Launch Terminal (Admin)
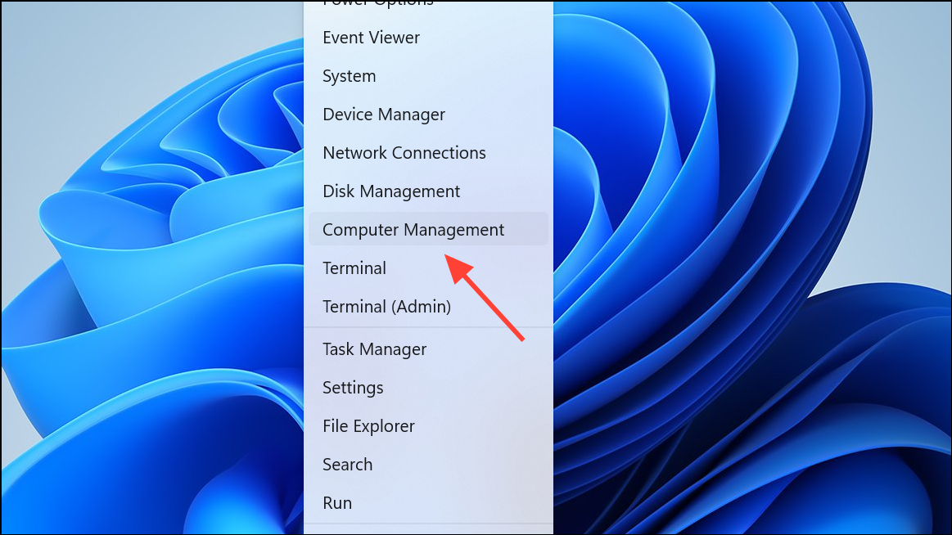 pyautogui.click(x=428, y=306)
